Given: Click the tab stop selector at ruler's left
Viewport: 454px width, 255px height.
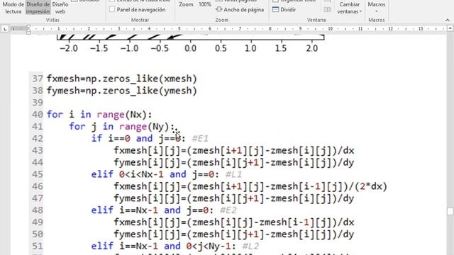Looking at the screenshot, I should pyautogui.click(x=5, y=28).
